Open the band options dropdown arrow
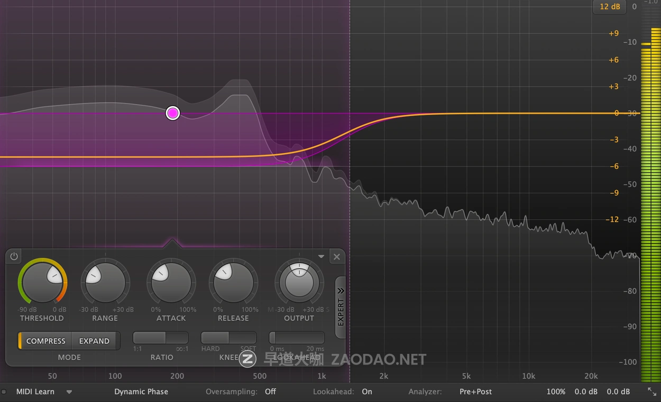Viewport: 661px width, 402px height. pos(321,257)
